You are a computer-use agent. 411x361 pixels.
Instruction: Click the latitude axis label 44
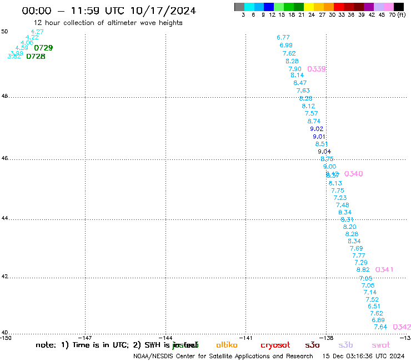[x=4, y=218]
